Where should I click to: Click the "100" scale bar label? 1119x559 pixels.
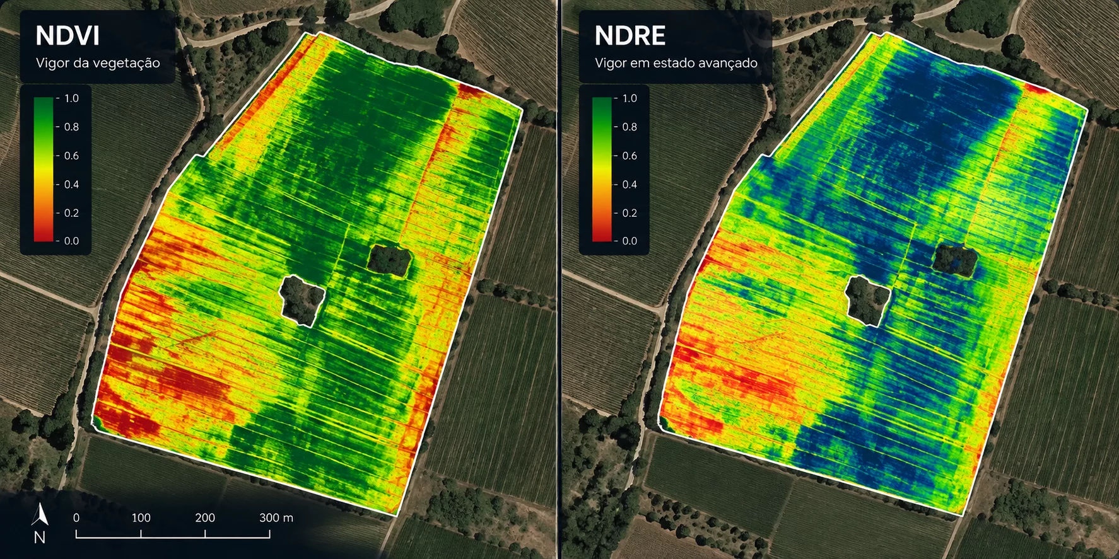[x=141, y=517]
